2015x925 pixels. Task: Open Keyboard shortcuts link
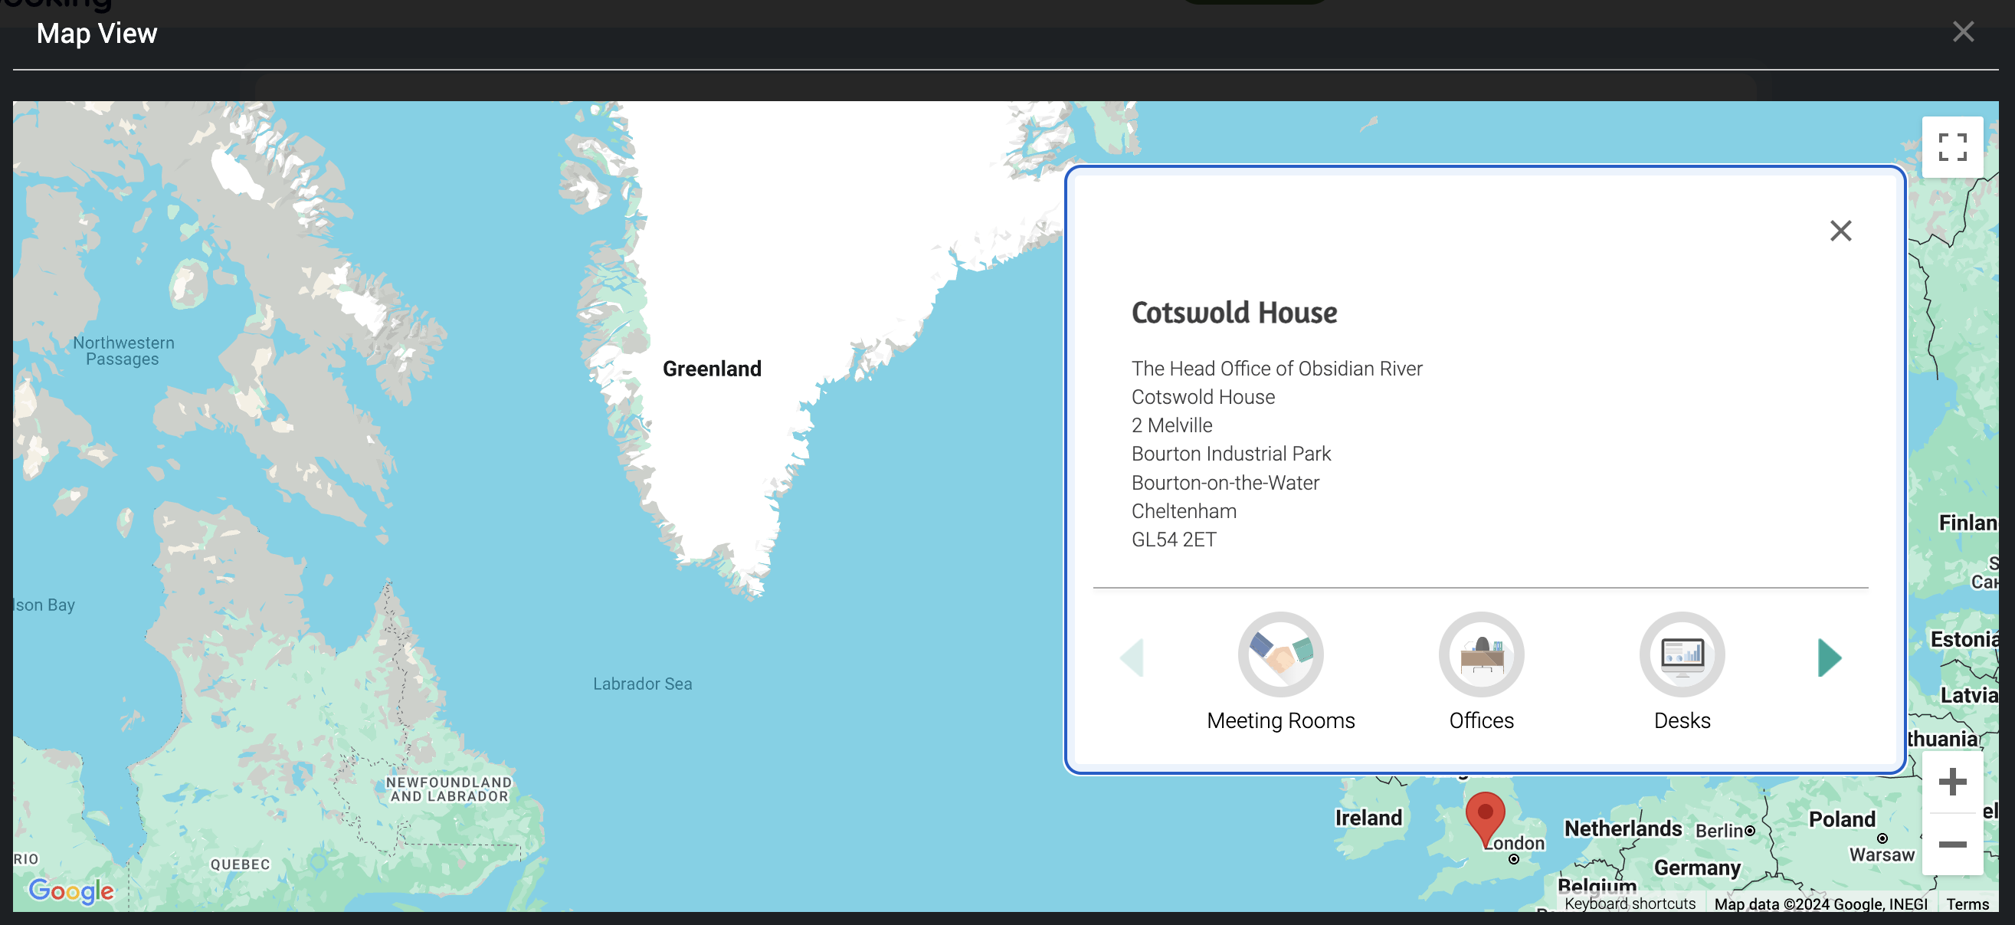1630,903
